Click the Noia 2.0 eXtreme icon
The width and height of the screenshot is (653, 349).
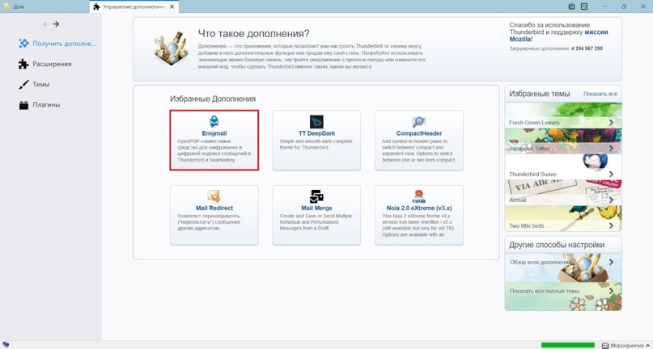pos(419,196)
